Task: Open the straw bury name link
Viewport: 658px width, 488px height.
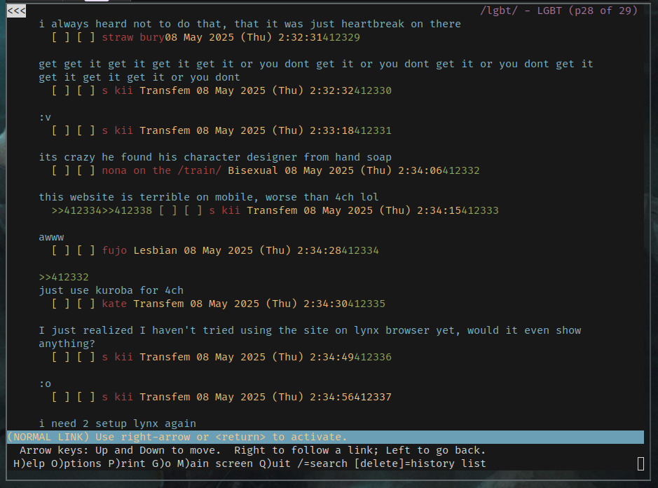Action: [133, 37]
